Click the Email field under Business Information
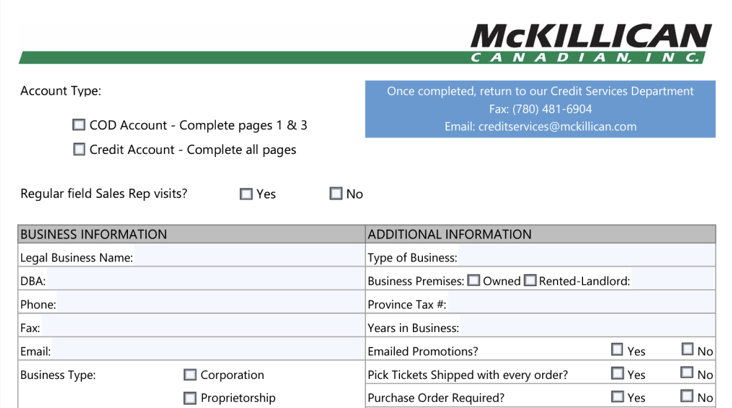The image size is (732, 408). pos(207,351)
